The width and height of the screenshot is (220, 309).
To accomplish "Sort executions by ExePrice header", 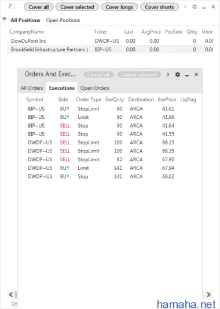I will pos(167,99).
